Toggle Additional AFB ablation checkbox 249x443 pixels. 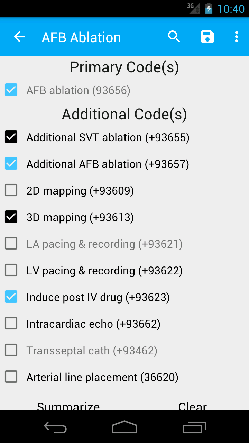[x=11, y=164]
